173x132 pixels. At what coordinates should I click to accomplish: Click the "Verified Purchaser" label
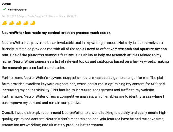[17, 10]
